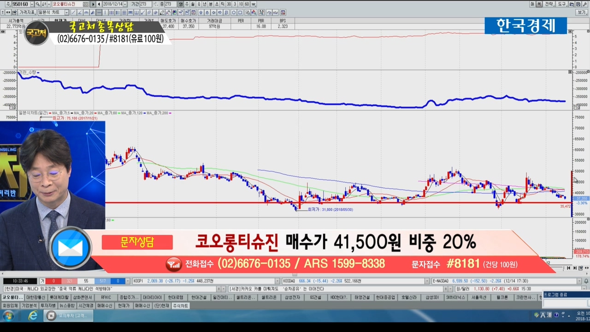This screenshot has width=590, height=332.
Task: Expand the date 2018/12/14 dropdown
Action: point(125,4)
